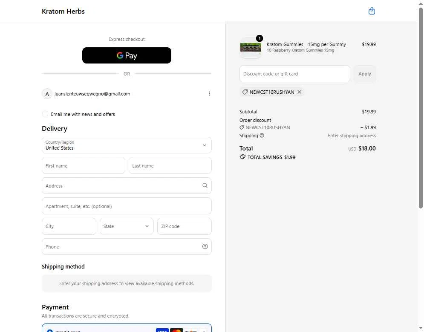This screenshot has width=424, height=332.
Task: Click the – $1.99 discount amount
Action: [x=368, y=127]
